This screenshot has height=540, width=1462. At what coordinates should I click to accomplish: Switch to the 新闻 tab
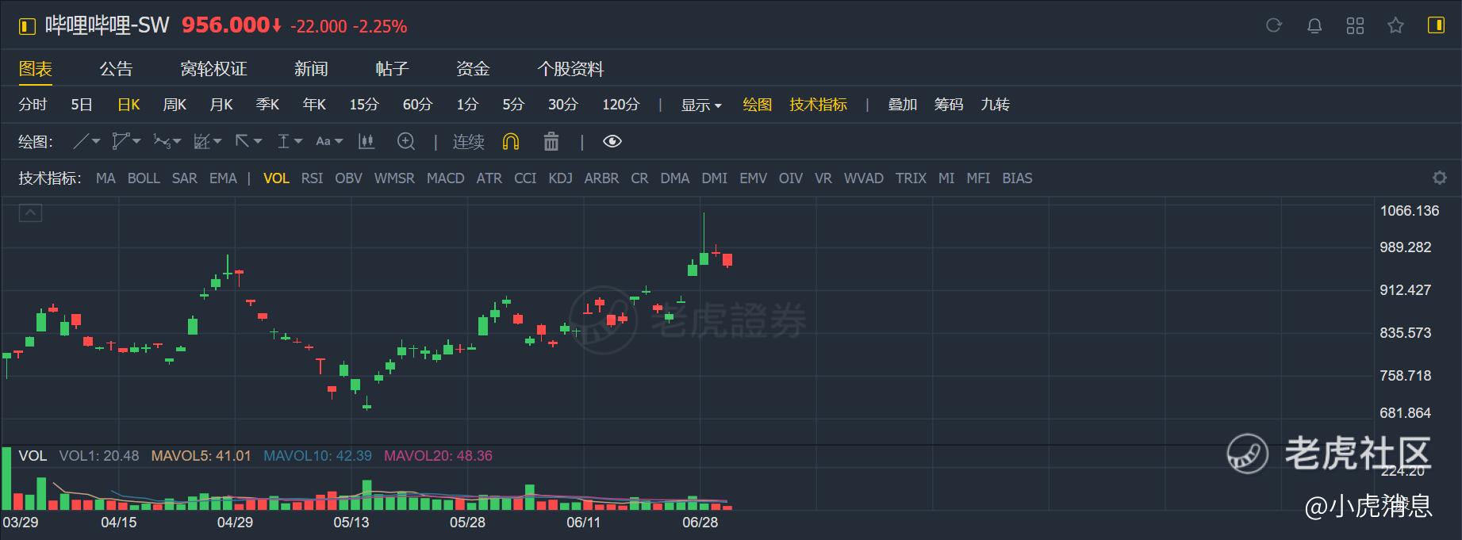click(x=311, y=69)
